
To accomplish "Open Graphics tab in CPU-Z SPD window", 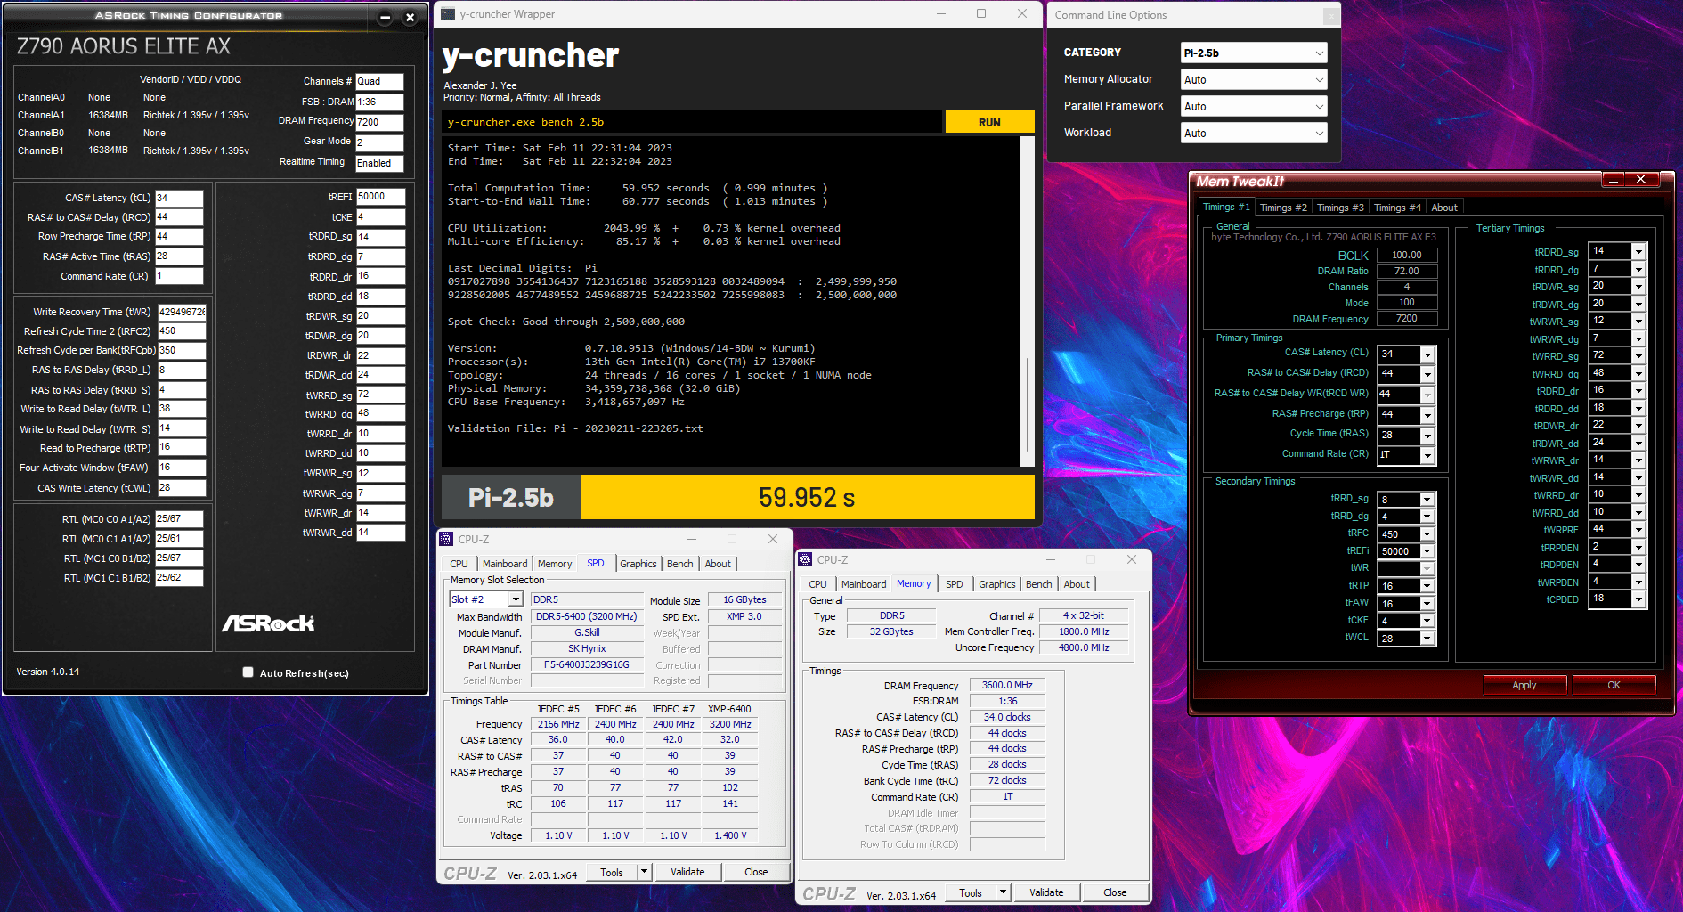I will (x=638, y=564).
